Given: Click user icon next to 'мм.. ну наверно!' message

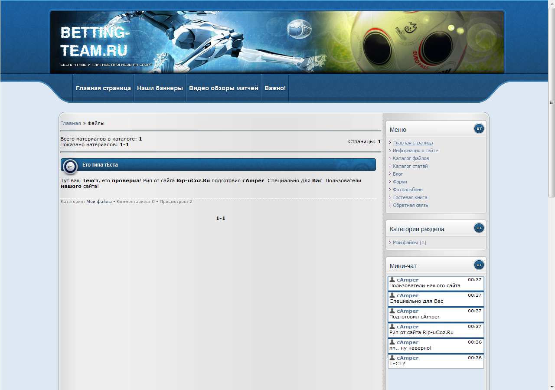Looking at the screenshot, I should point(392,342).
